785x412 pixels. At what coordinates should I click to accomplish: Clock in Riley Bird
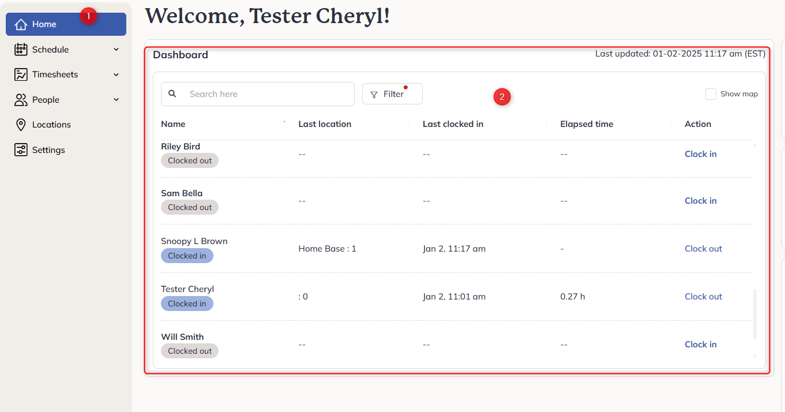pos(700,154)
